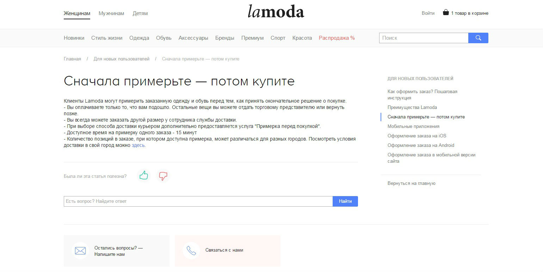The height and width of the screenshot is (272, 543).
Task: Open 'Красота' from the top navigation
Action: [x=302, y=38]
